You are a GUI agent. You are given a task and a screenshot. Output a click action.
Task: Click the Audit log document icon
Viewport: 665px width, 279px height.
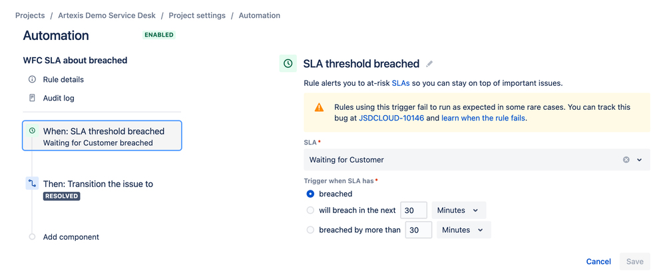point(32,98)
